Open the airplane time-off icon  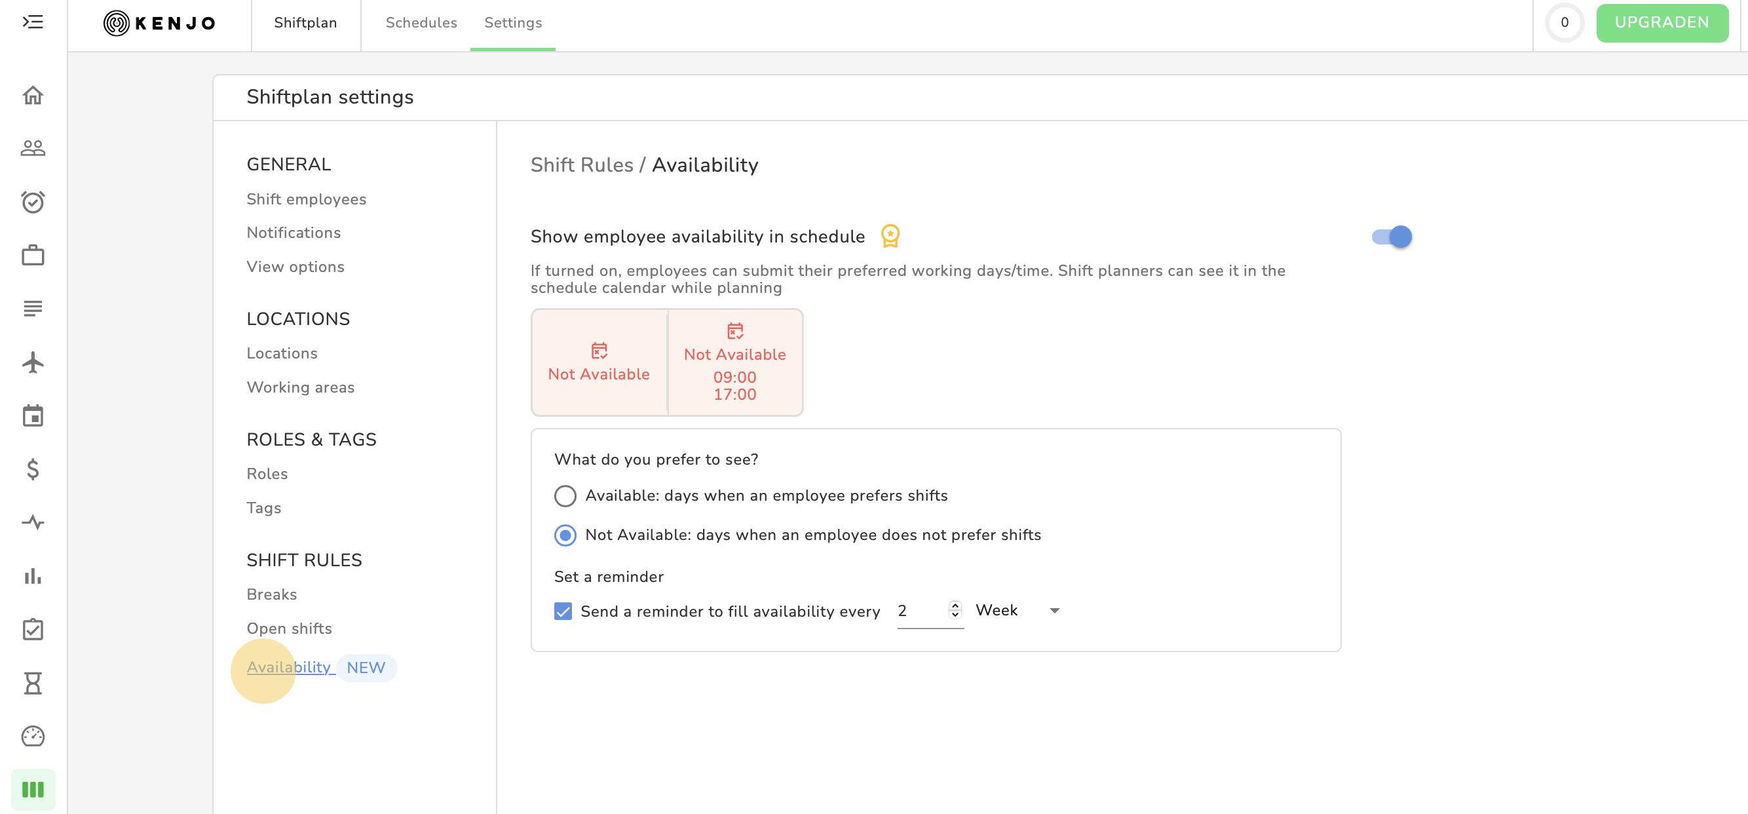[x=33, y=362]
